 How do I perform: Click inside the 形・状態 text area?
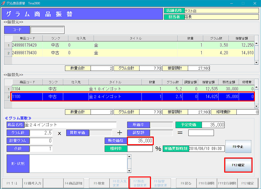[x=78, y=163]
